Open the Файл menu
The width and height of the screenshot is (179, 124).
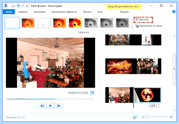click(9, 12)
